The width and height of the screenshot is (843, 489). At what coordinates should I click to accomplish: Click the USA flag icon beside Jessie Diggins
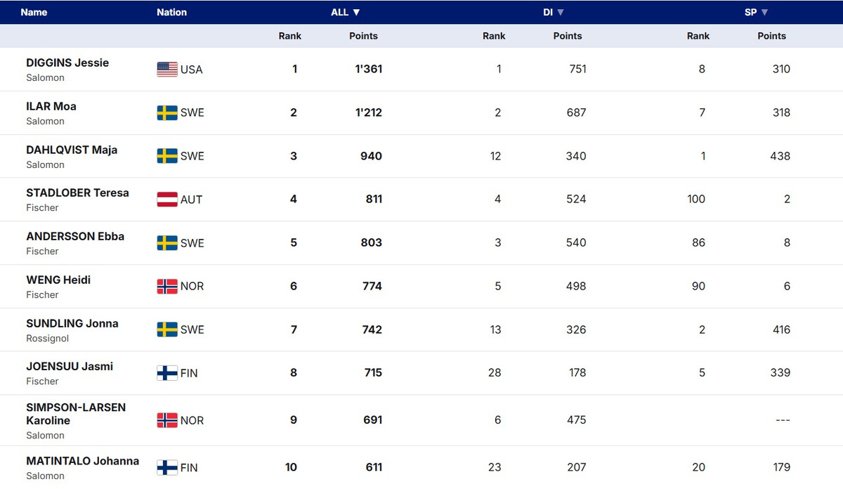tap(167, 69)
